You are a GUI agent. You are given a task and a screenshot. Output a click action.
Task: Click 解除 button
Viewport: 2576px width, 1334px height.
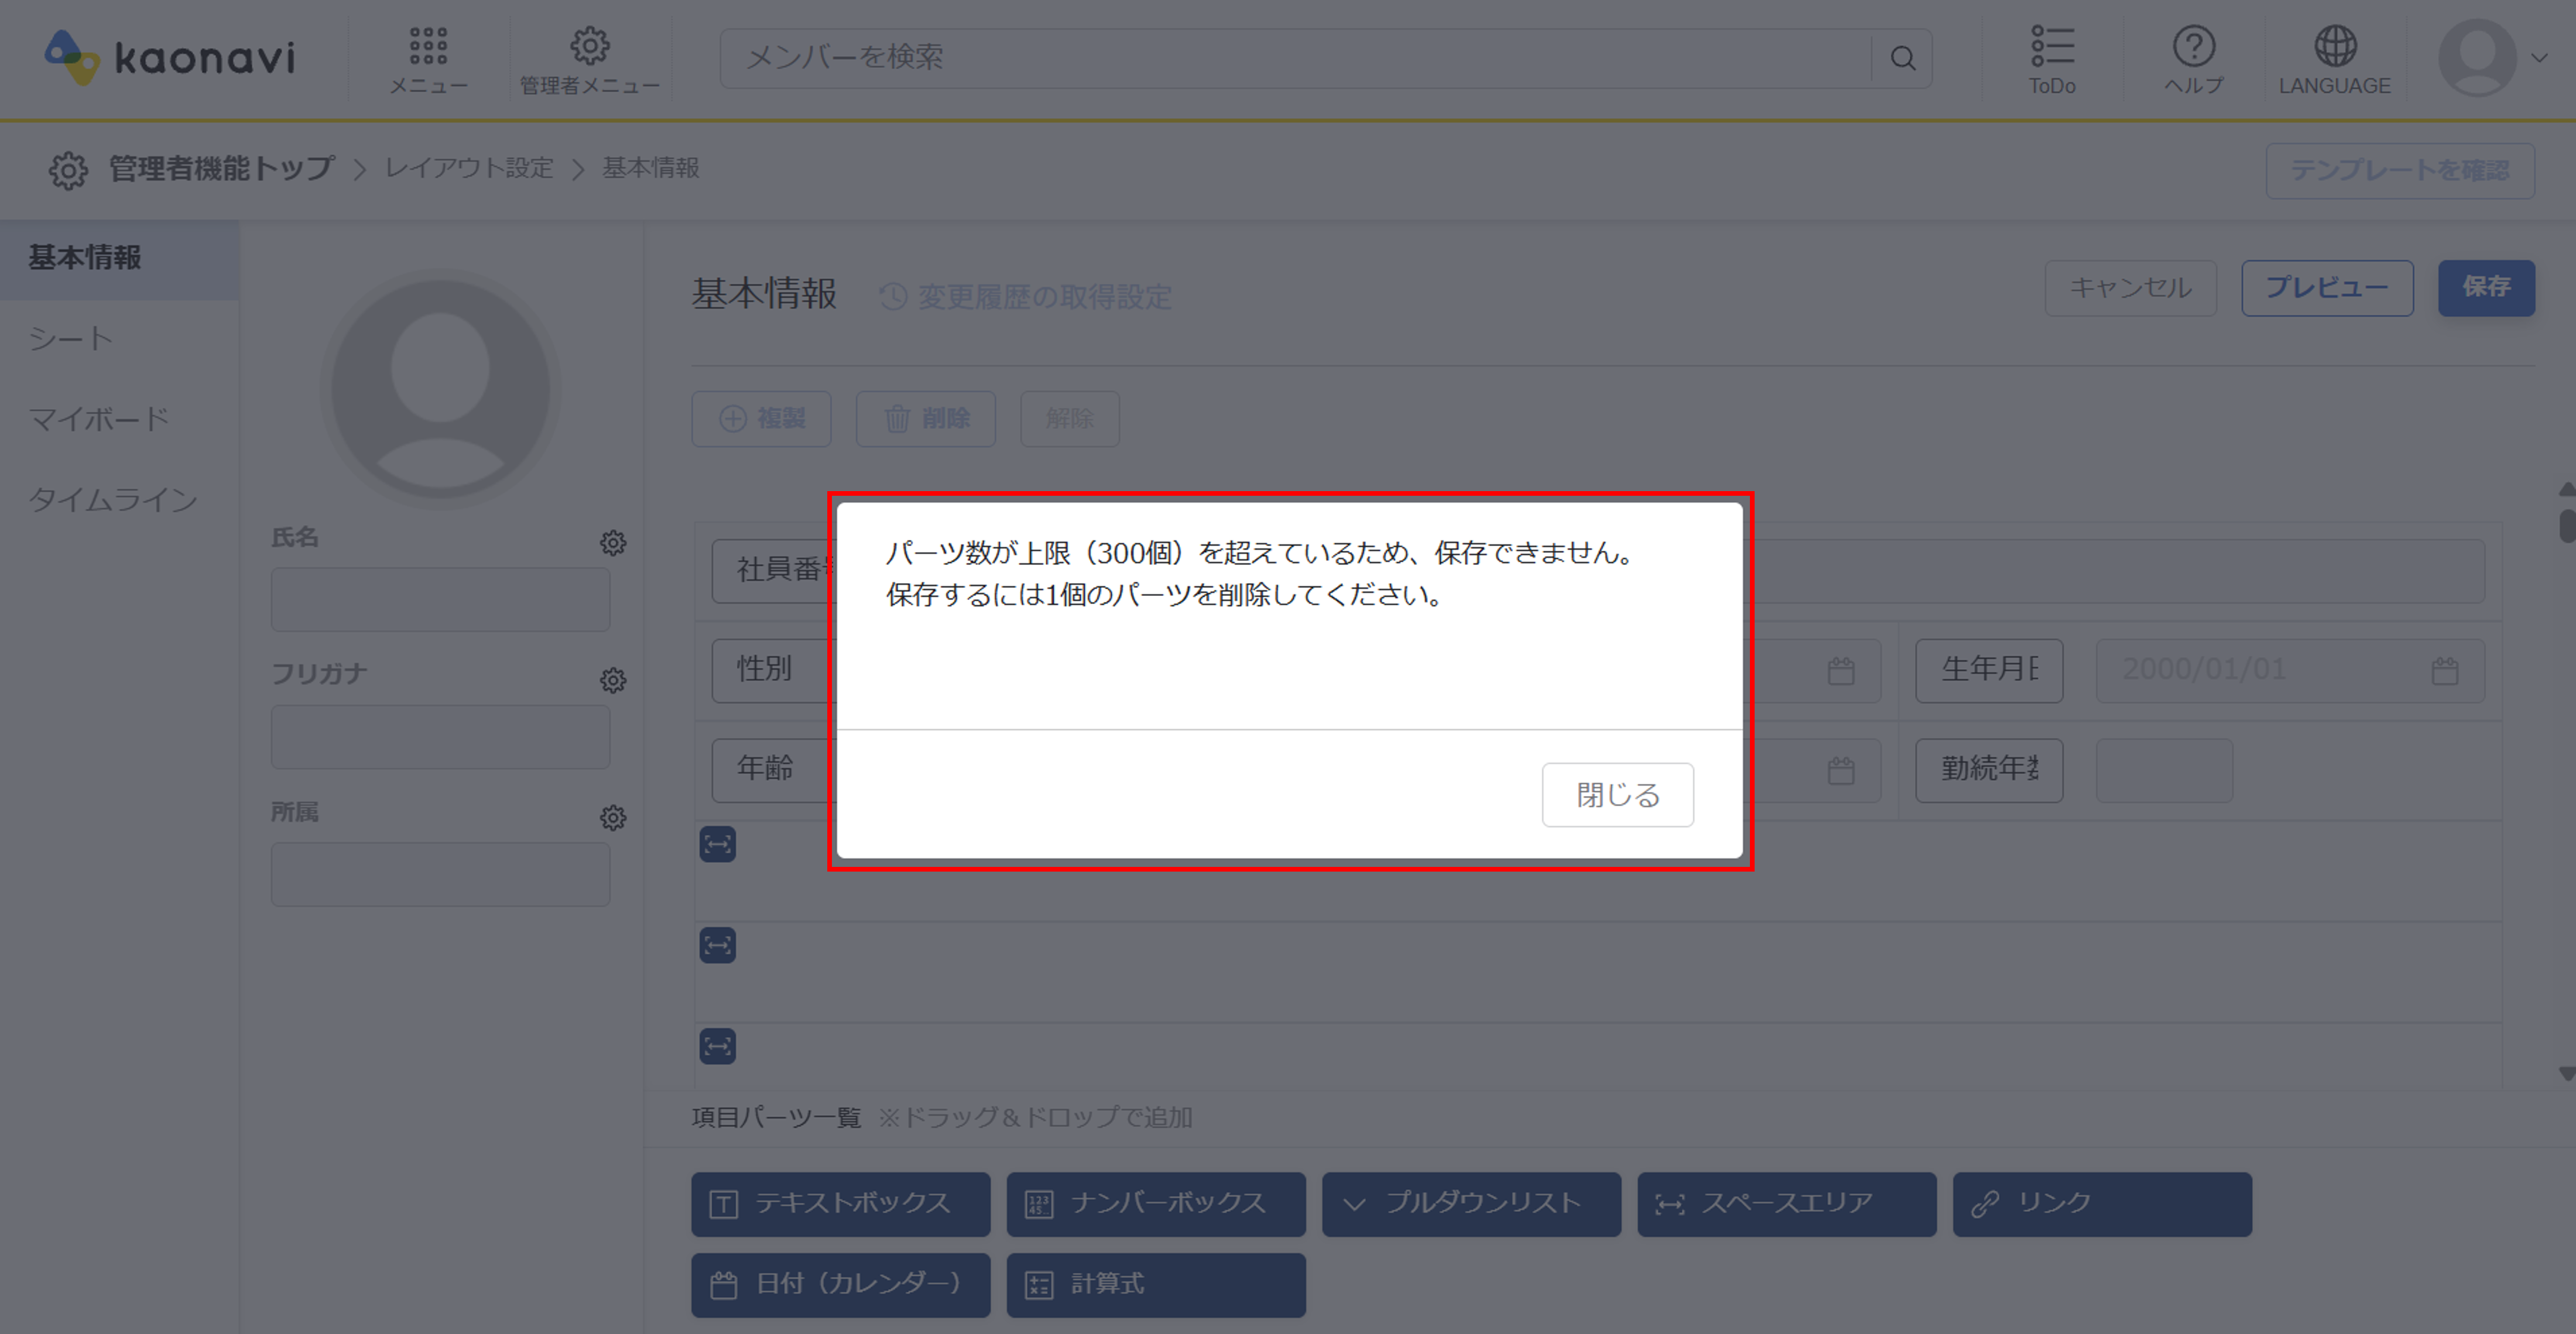[x=1070, y=418]
